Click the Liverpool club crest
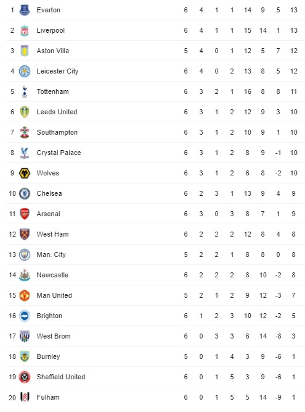305x412 pixels. 25,30
